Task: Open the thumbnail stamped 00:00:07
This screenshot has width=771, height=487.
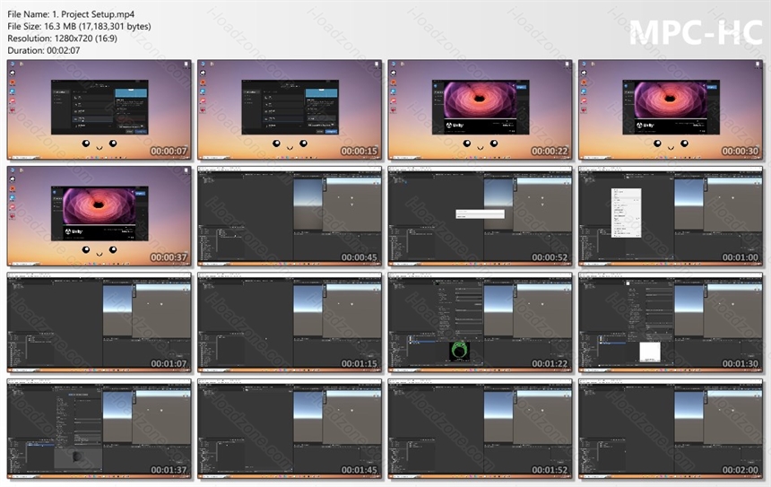Action: 99,109
